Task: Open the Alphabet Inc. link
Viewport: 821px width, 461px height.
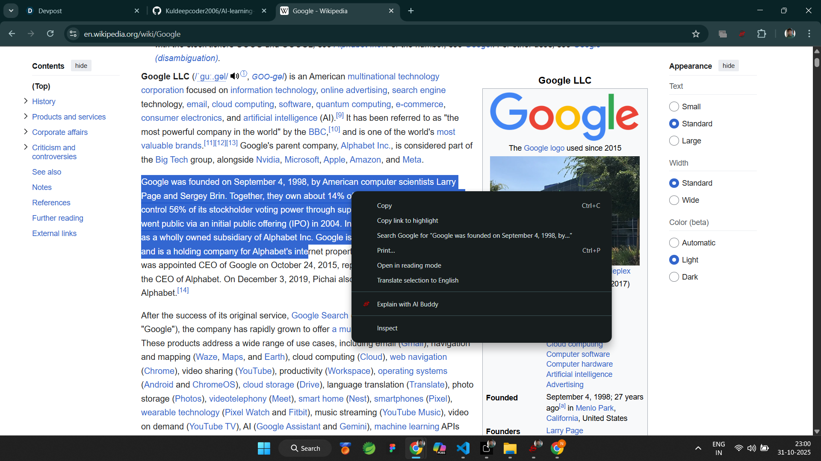Action: [365, 146]
